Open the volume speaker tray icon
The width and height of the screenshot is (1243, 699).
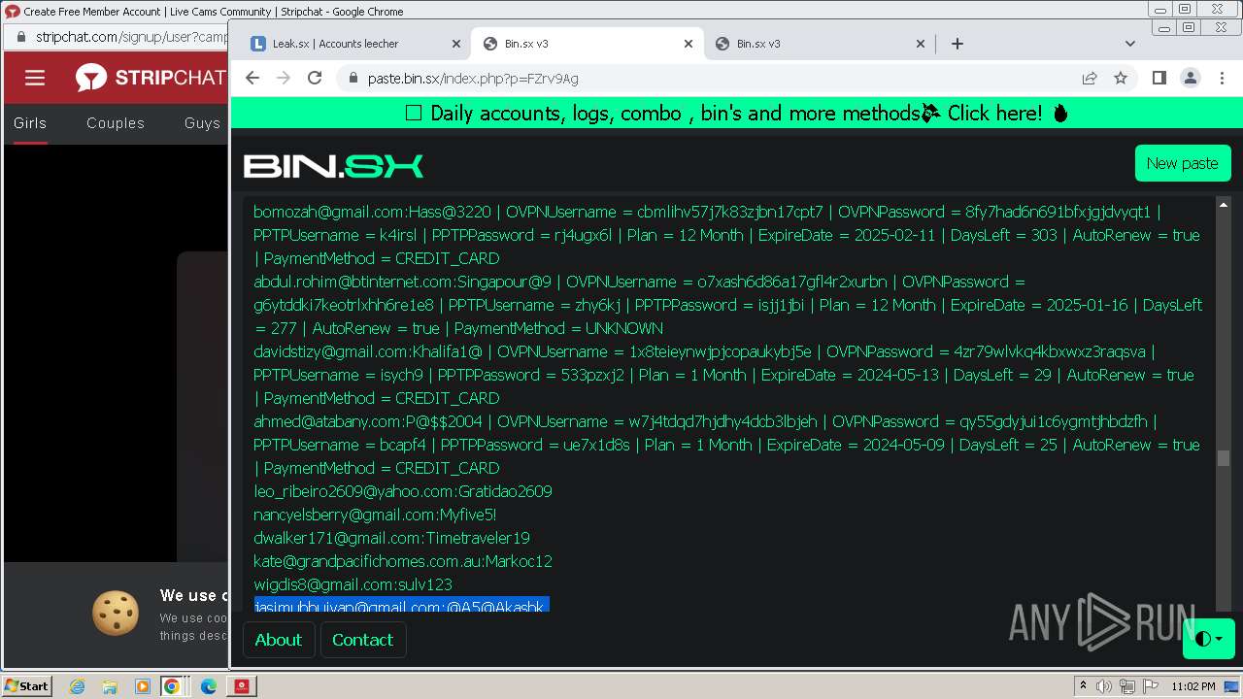tap(1105, 685)
